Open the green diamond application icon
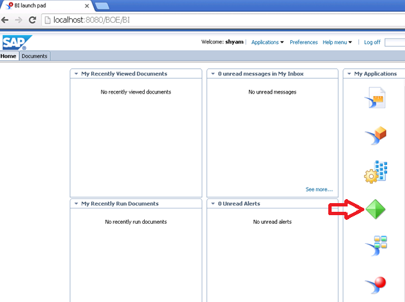Screen dimensions: 405x302 pos(375,211)
